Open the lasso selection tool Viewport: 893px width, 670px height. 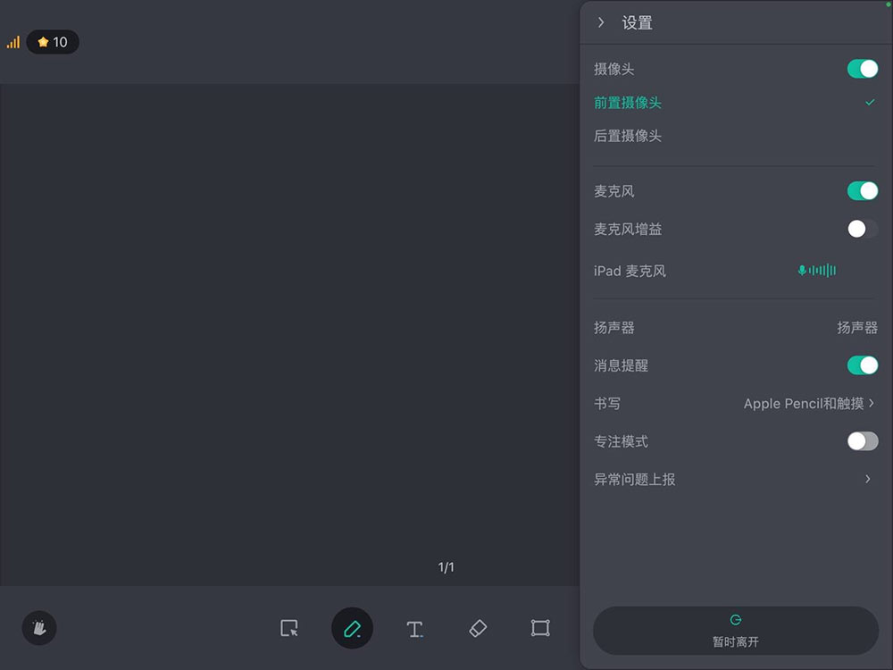pos(289,628)
